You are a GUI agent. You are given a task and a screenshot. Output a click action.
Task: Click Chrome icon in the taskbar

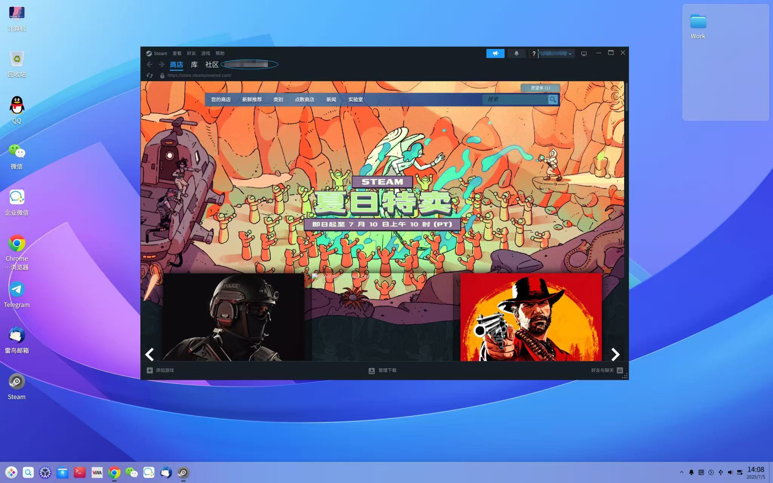[114, 472]
